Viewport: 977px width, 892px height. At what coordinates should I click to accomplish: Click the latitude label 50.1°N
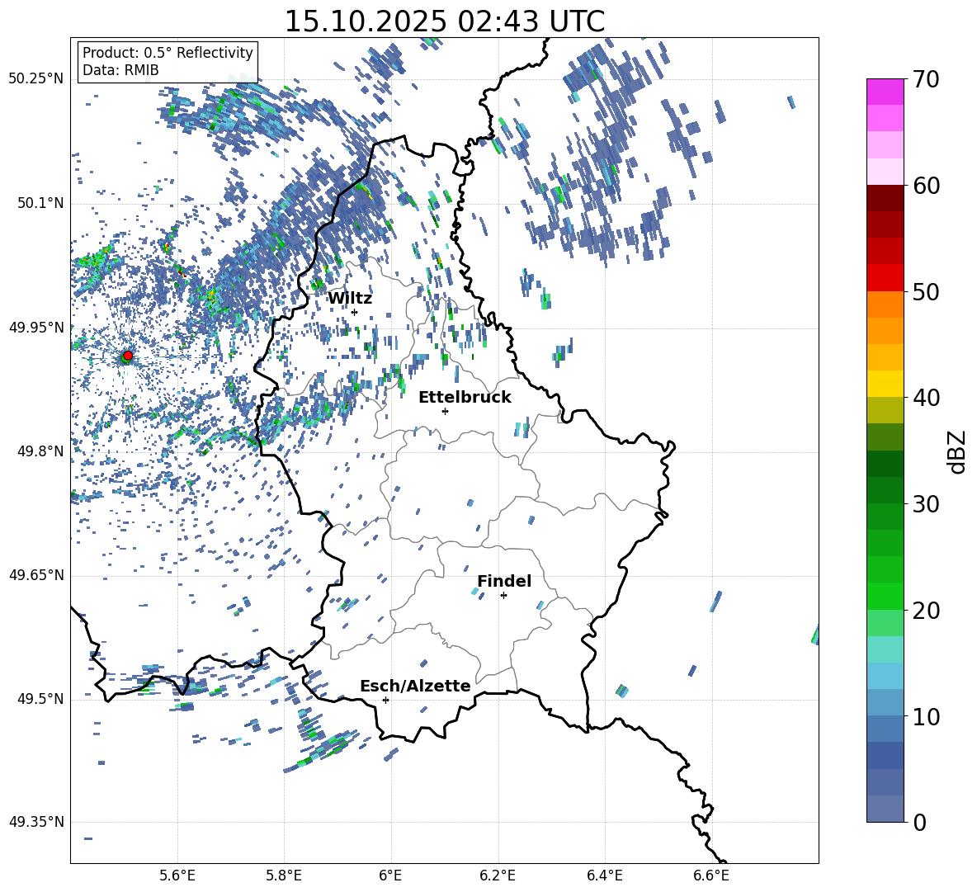point(40,203)
